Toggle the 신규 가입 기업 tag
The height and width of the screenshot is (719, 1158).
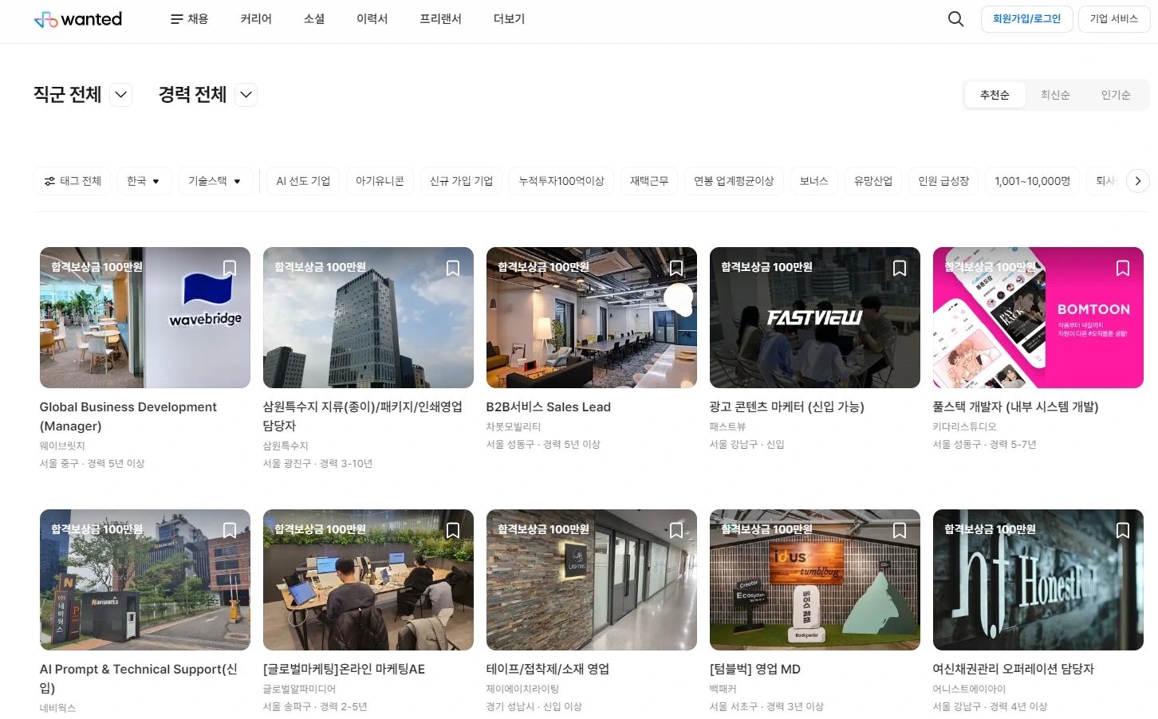pyautogui.click(x=461, y=181)
